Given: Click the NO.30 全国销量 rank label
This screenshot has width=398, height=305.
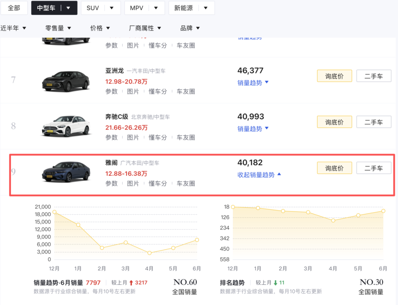Looking at the screenshot, I should pyautogui.click(x=371, y=287).
